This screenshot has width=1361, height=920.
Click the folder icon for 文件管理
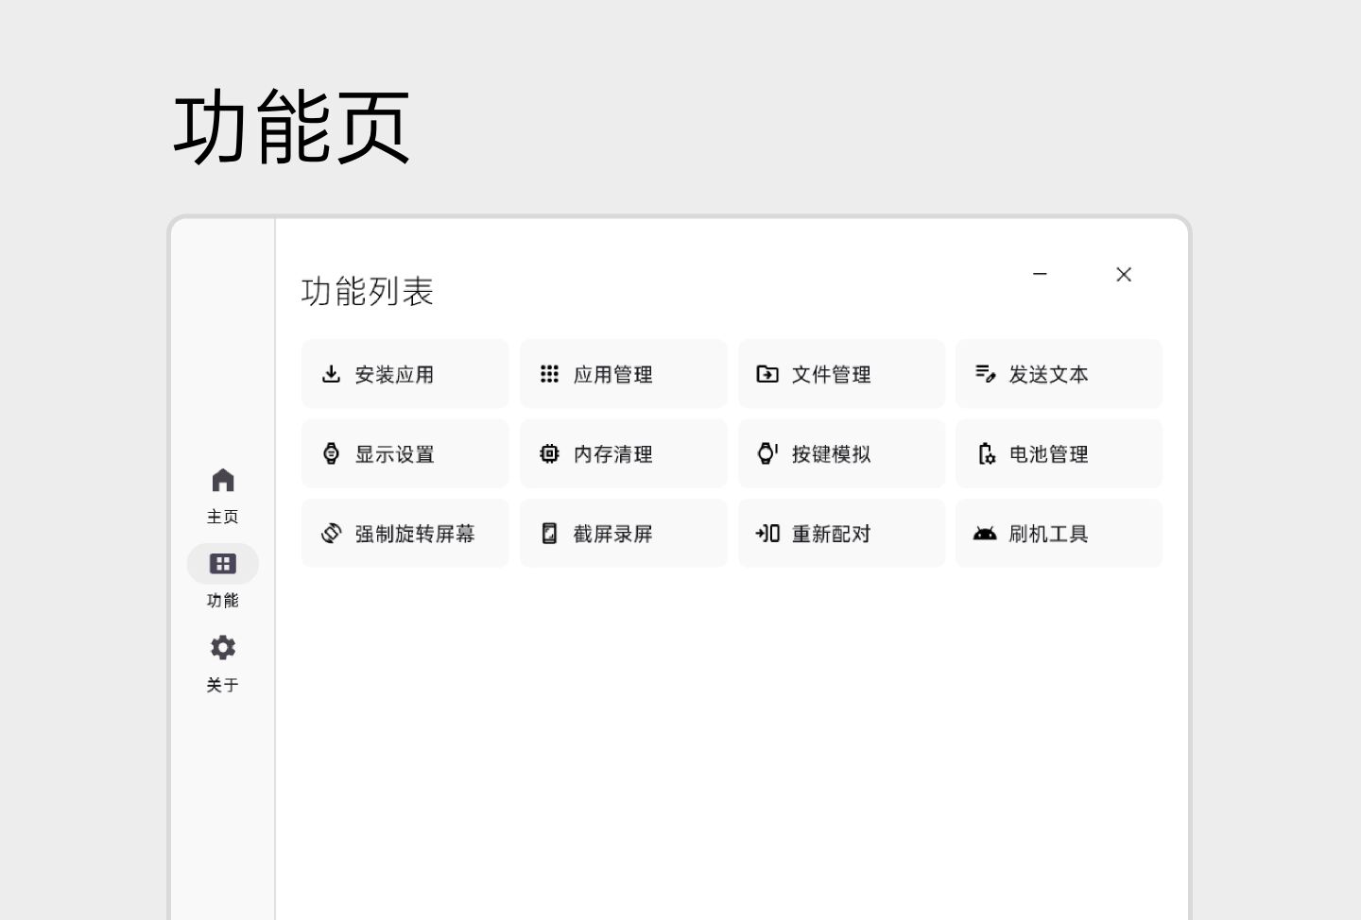tap(767, 374)
